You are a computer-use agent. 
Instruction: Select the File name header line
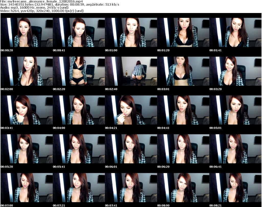[41, 2]
